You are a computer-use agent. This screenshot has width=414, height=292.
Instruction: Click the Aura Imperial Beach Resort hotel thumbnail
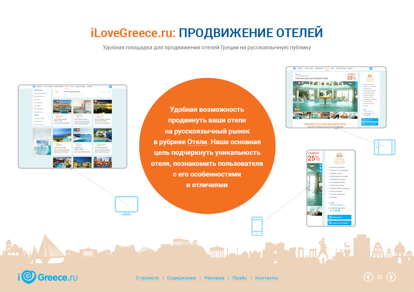pos(62,107)
